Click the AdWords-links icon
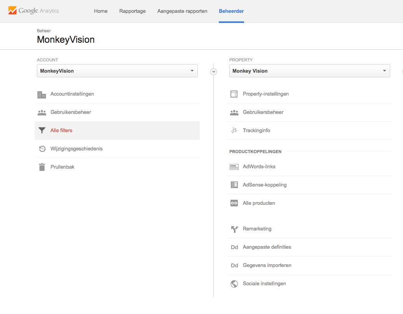This screenshot has height=314, width=403. pos(234,167)
